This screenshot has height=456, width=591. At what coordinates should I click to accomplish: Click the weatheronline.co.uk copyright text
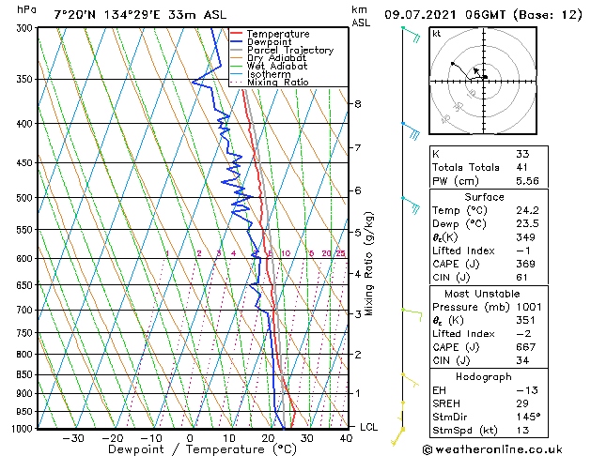tap(492, 449)
